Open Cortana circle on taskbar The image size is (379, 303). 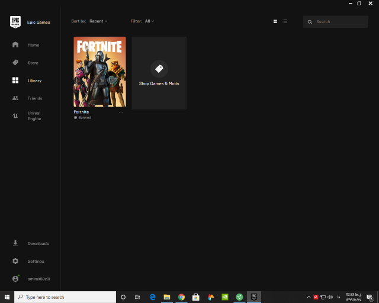[x=123, y=297]
